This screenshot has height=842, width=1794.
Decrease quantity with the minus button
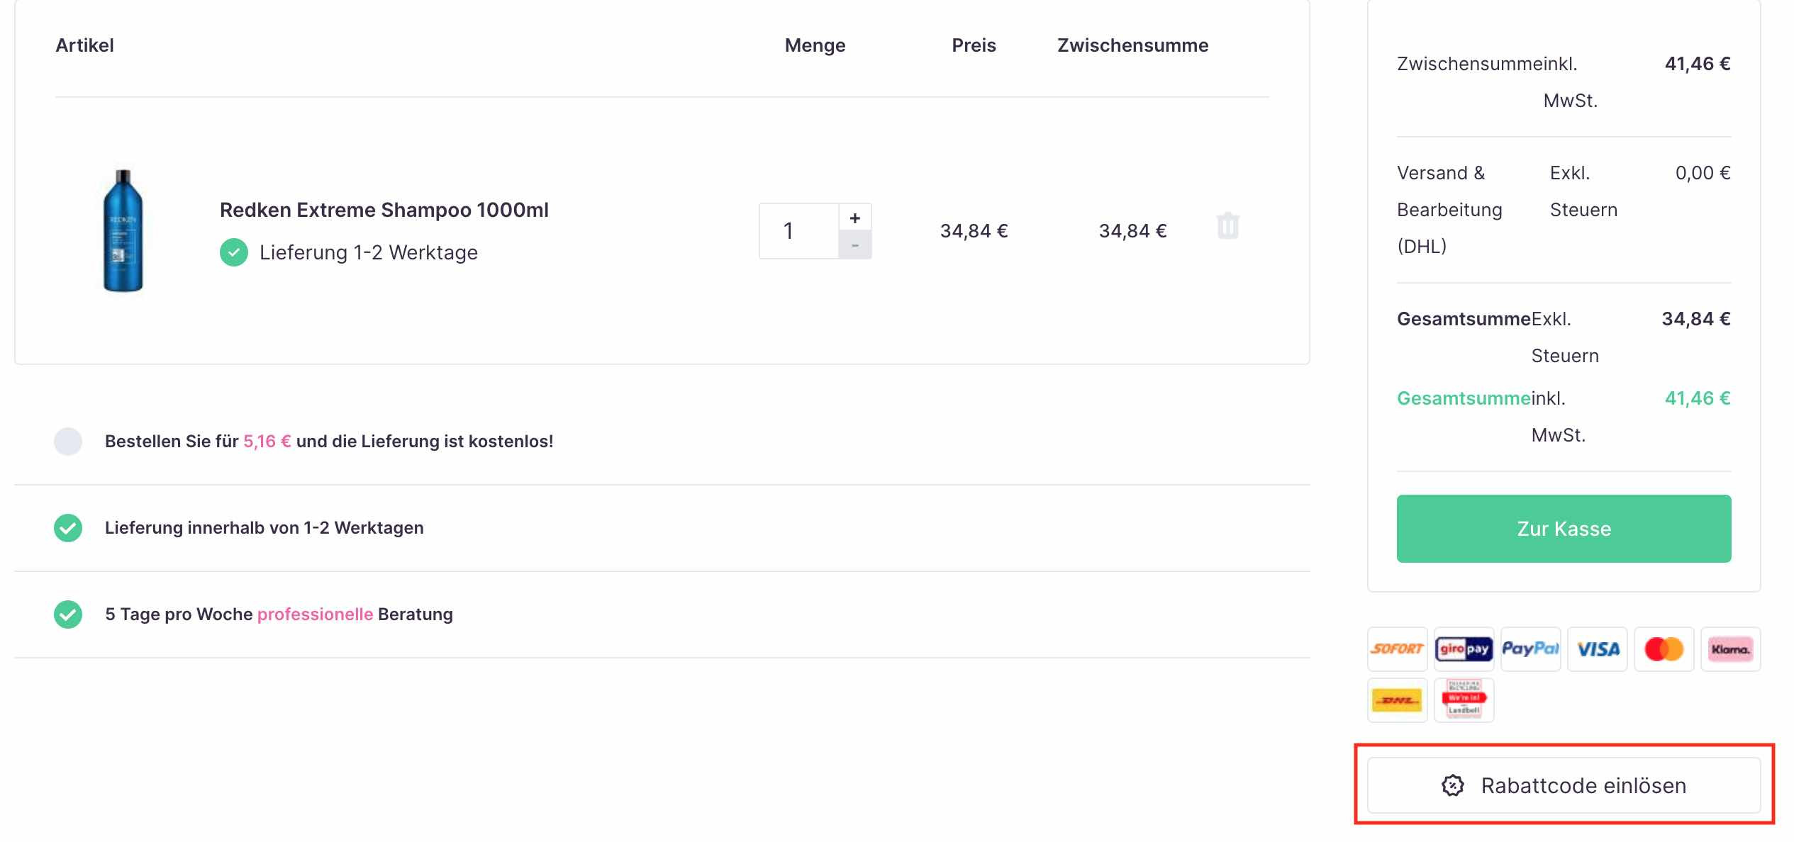pos(855,245)
